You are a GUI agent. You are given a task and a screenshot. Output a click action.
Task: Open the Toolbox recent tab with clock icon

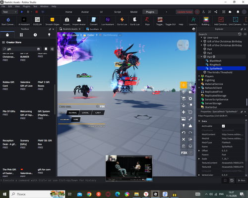coord(35,35)
